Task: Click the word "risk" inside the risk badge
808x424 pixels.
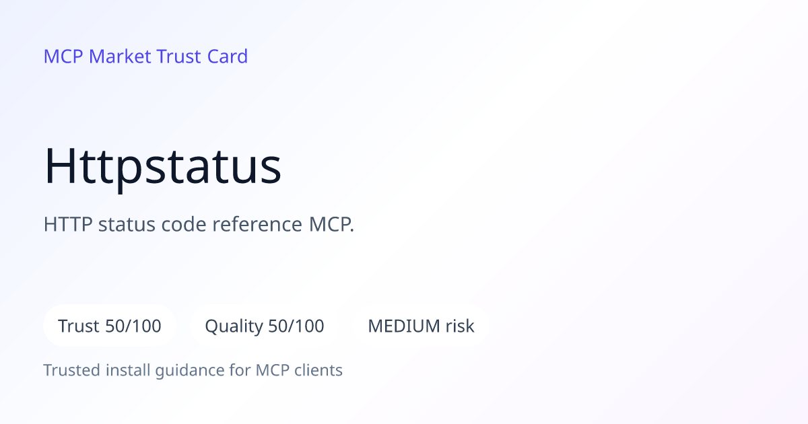Action: pyautogui.click(x=460, y=326)
